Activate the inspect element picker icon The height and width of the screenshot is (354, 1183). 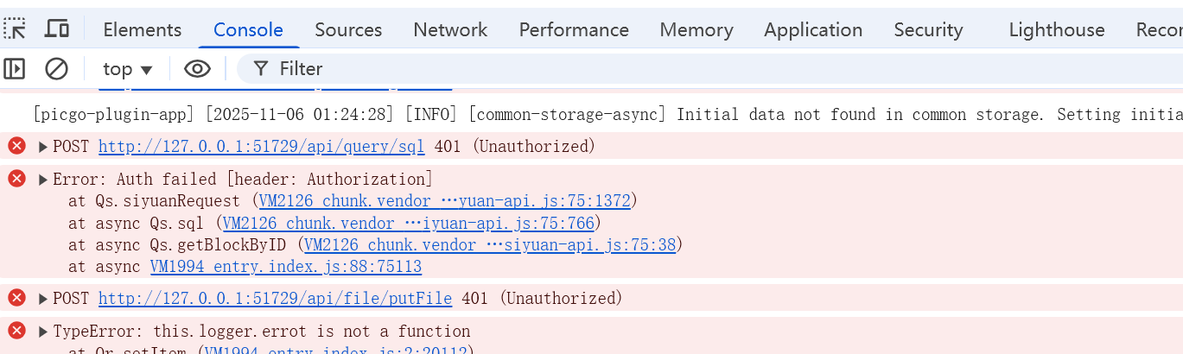tap(15, 29)
